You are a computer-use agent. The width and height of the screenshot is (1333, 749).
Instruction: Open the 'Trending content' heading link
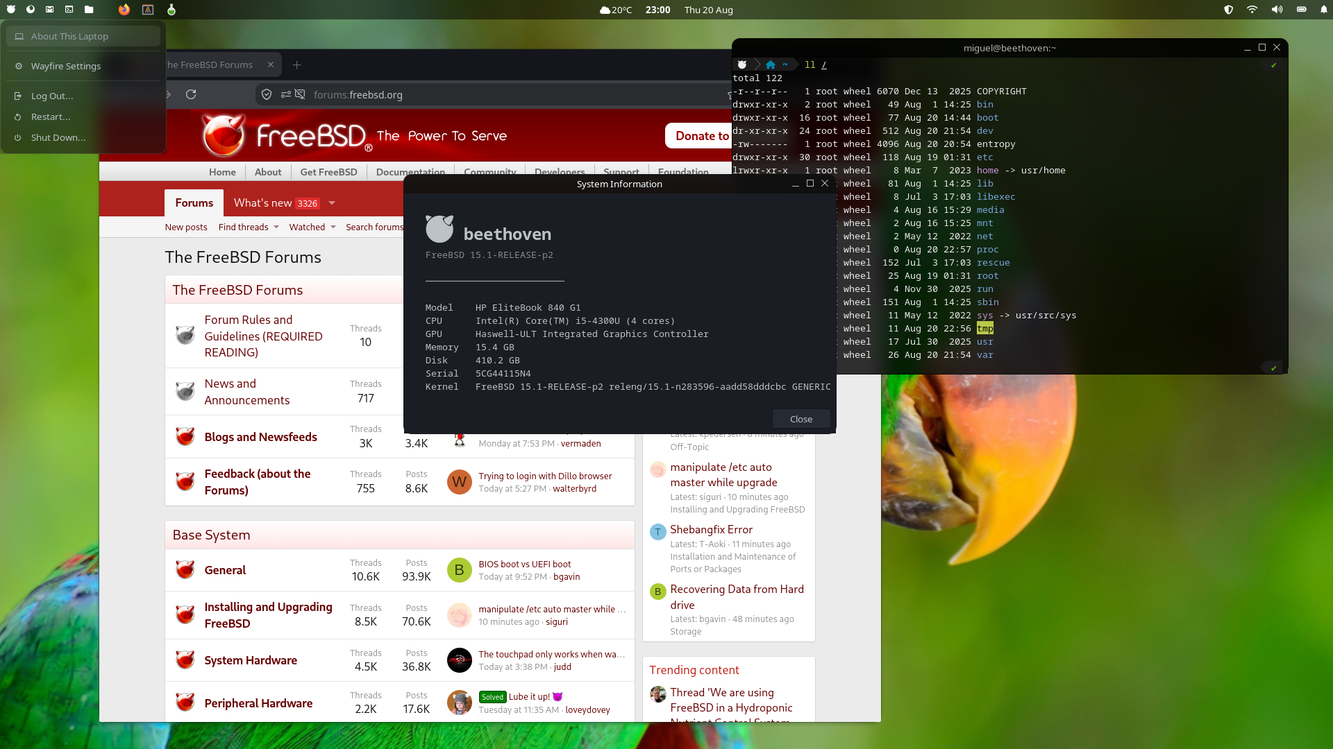(x=694, y=670)
